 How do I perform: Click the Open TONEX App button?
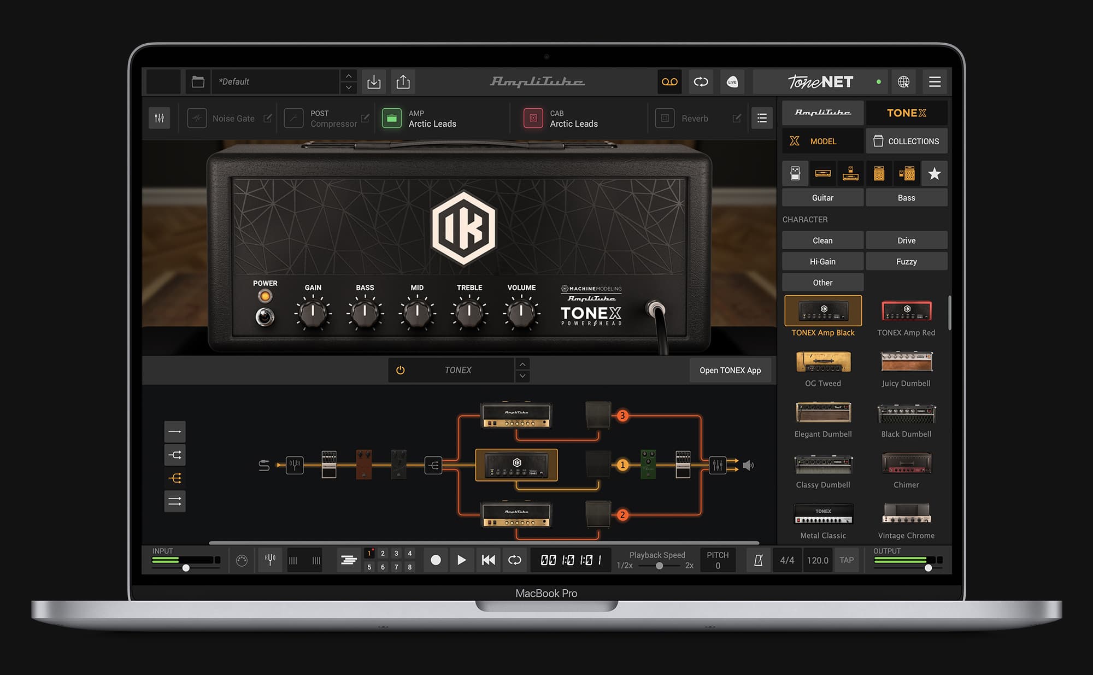pyautogui.click(x=731, y=370)
